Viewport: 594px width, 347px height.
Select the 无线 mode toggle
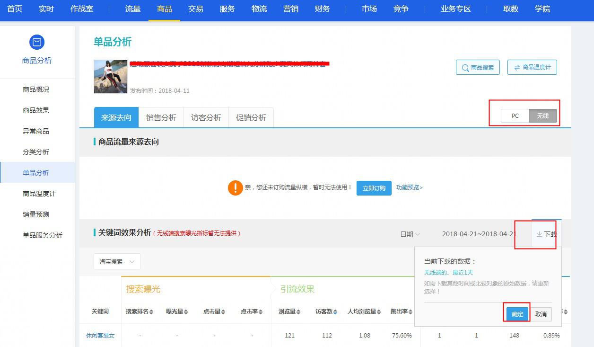tap(543, 116)
